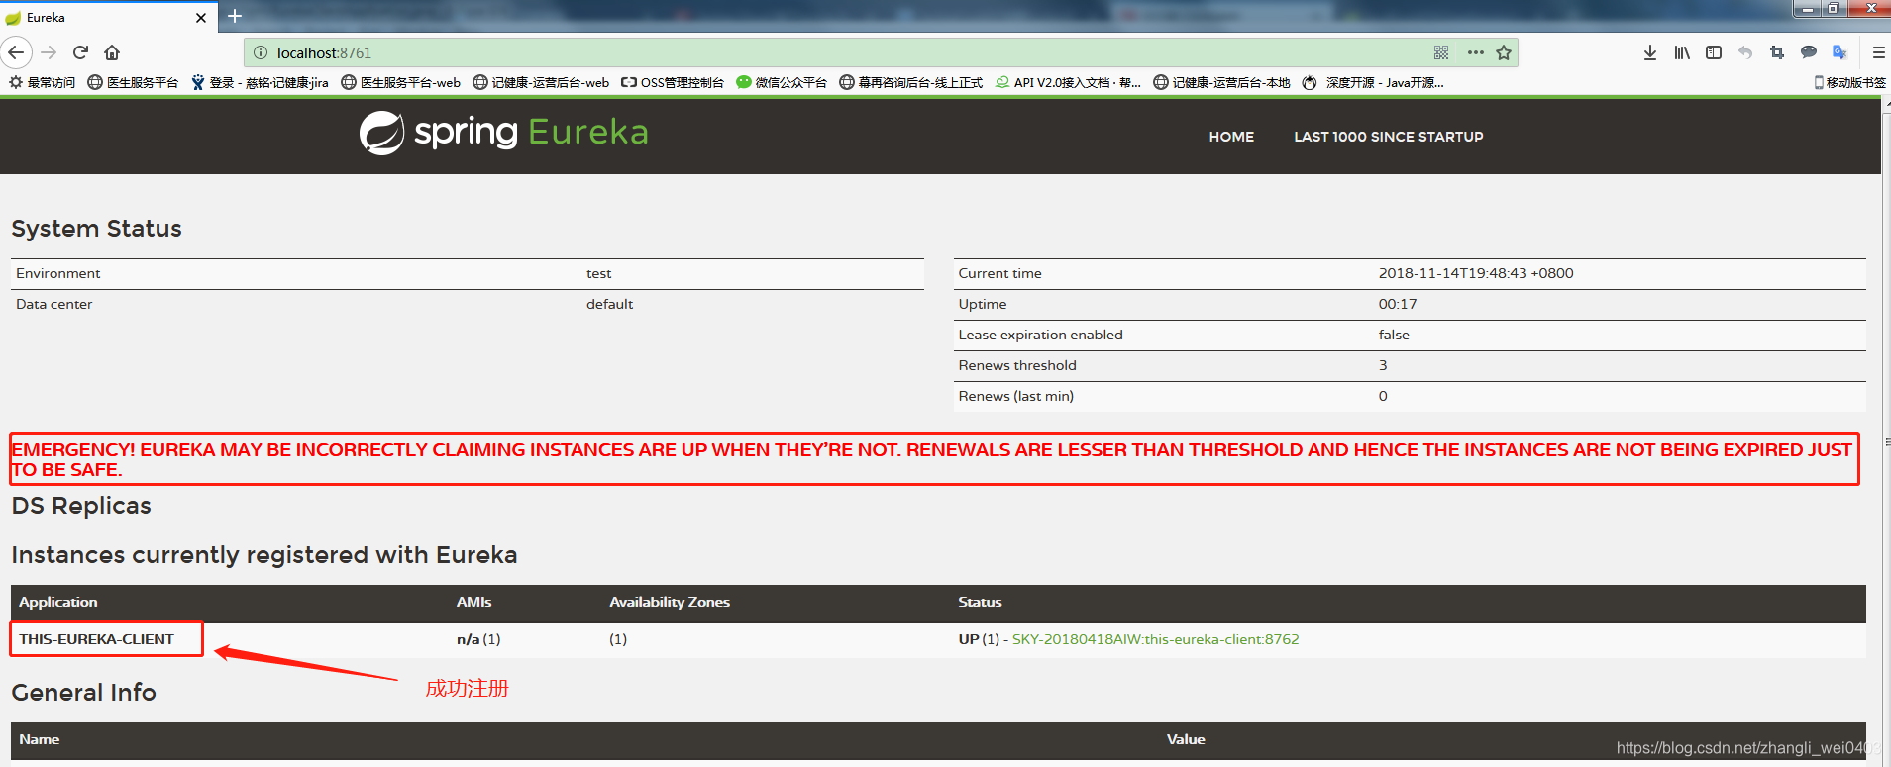
Task: Click the General Info heading
Action: pos(83,693)
